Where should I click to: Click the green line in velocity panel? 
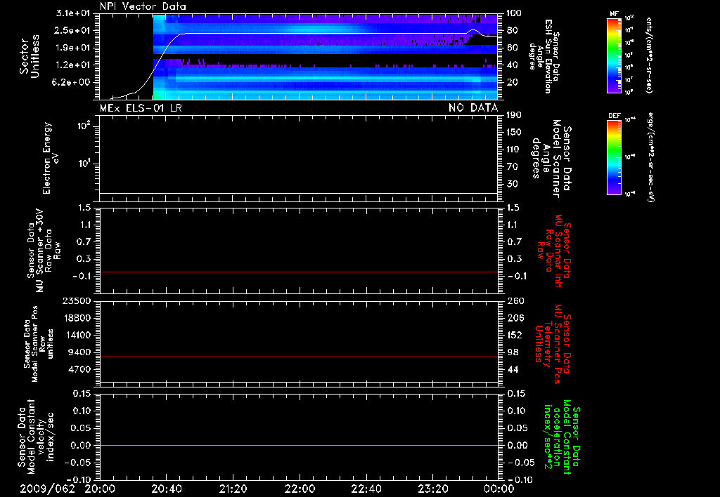pos(298,445)
